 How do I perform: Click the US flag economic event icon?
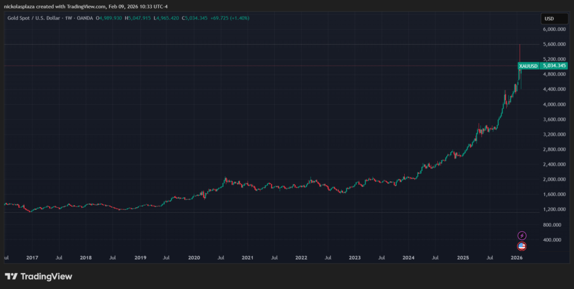pyautogui.click(x=522, y=246)
